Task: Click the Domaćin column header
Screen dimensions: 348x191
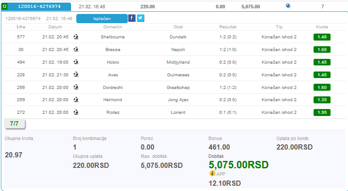Action: click(113, 27)
